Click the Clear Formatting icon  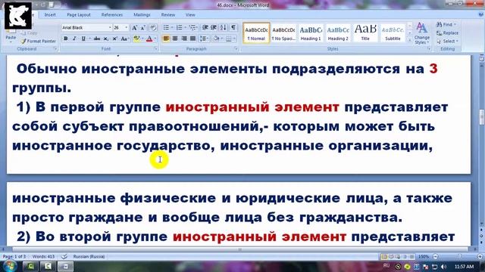[x=153, y=28]
